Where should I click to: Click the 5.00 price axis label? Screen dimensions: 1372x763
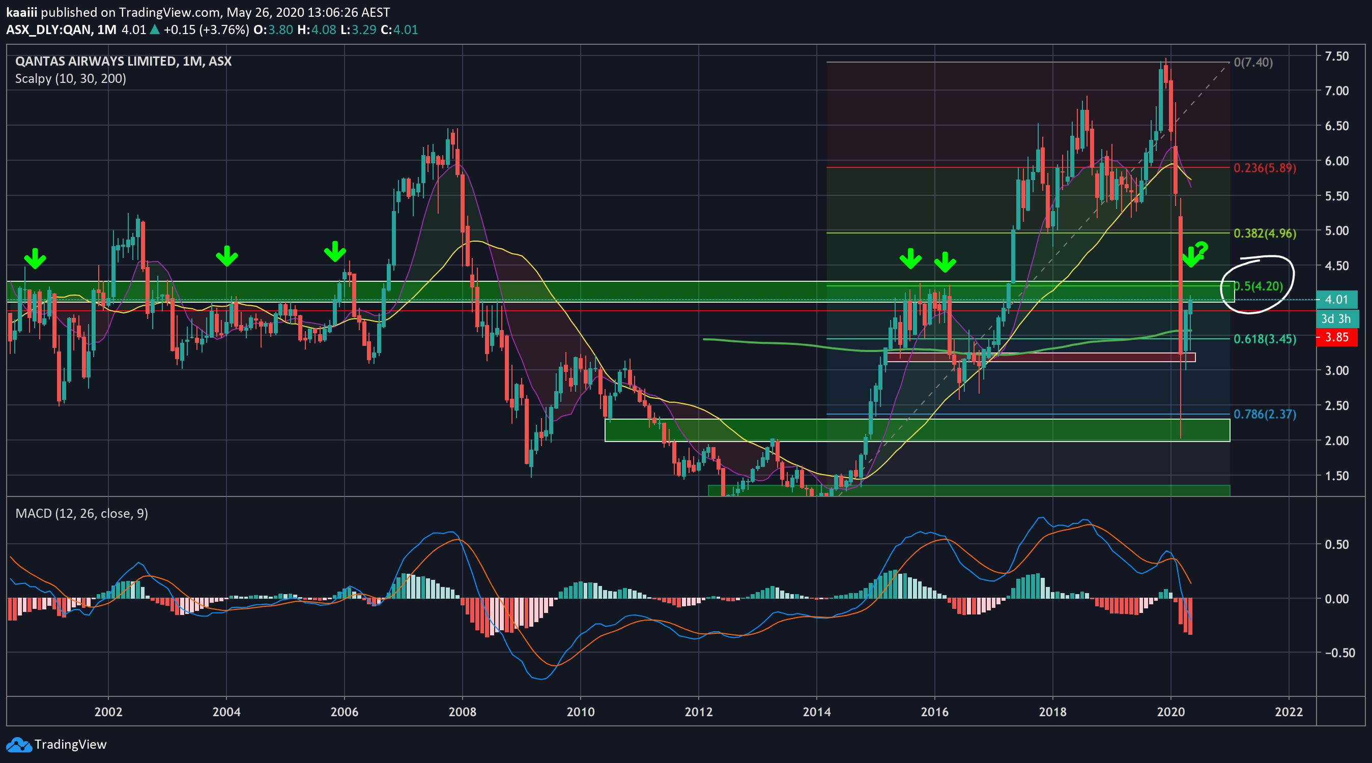coord(1337,230)
